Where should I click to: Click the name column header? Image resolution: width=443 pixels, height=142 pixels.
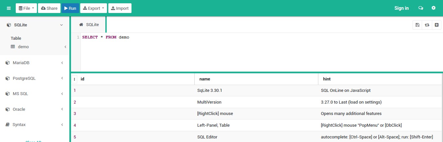point(256,79)
